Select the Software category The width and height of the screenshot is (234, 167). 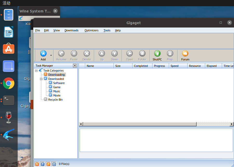click(59, 83)
